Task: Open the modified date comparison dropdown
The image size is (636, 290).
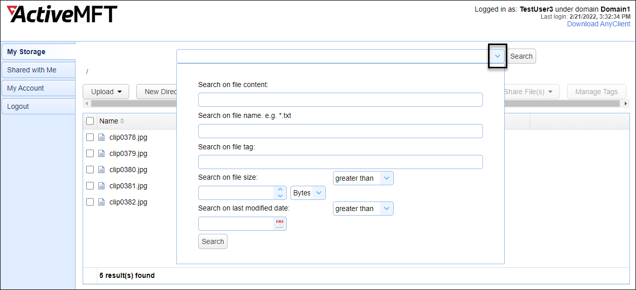Action: [x=387, y=209]
